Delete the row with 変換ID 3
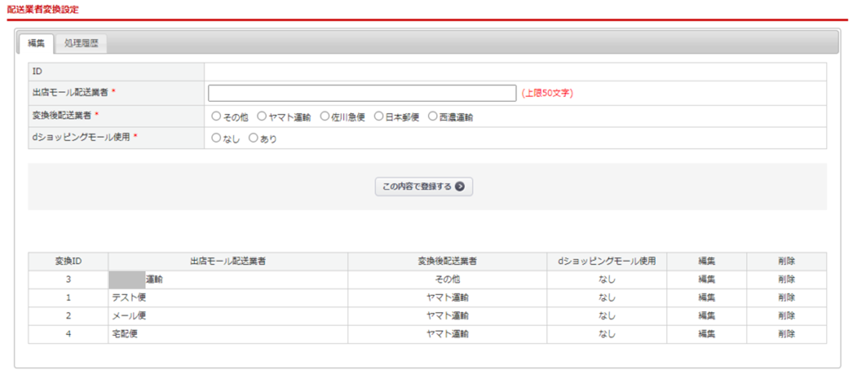 (786, 279)
